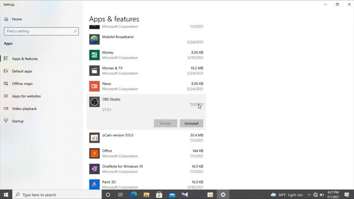Open Start menu from taskbar

6,195
